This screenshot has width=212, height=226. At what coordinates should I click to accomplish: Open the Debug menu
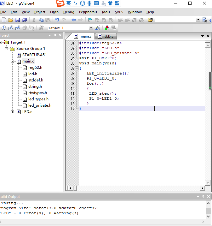69,12
